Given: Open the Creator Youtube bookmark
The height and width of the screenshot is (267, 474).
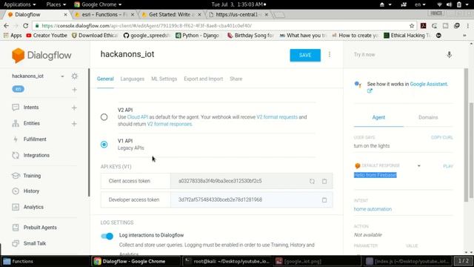Looking at the screenshot, I should [47, 36].
